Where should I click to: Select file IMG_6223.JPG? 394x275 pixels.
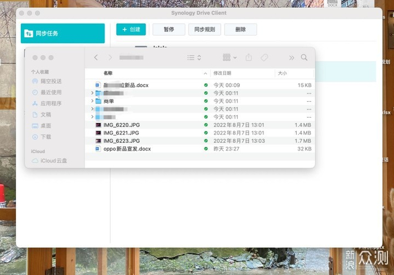coord(200,141)
